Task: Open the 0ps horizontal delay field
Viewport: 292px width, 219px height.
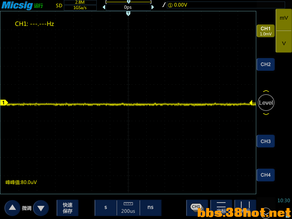Action: point(128,7)
